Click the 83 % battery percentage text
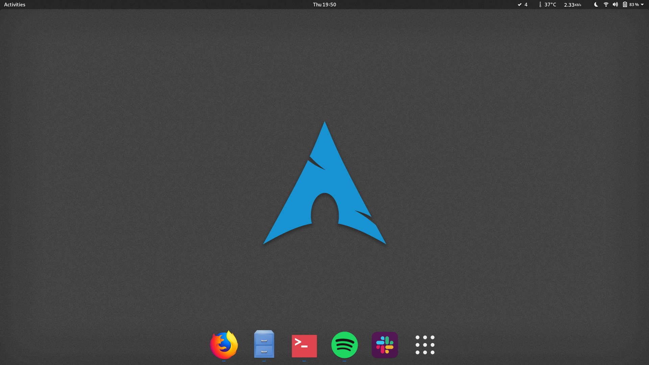The width and height of the screenshot is (649, 365). click(x=634, y=4)
